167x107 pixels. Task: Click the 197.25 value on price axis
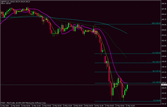pos(164,72)
